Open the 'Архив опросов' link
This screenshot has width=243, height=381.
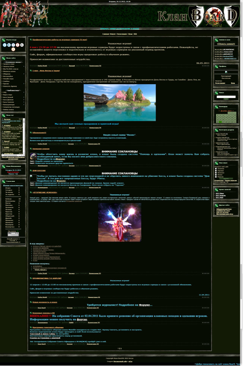[x=231, y=181]
